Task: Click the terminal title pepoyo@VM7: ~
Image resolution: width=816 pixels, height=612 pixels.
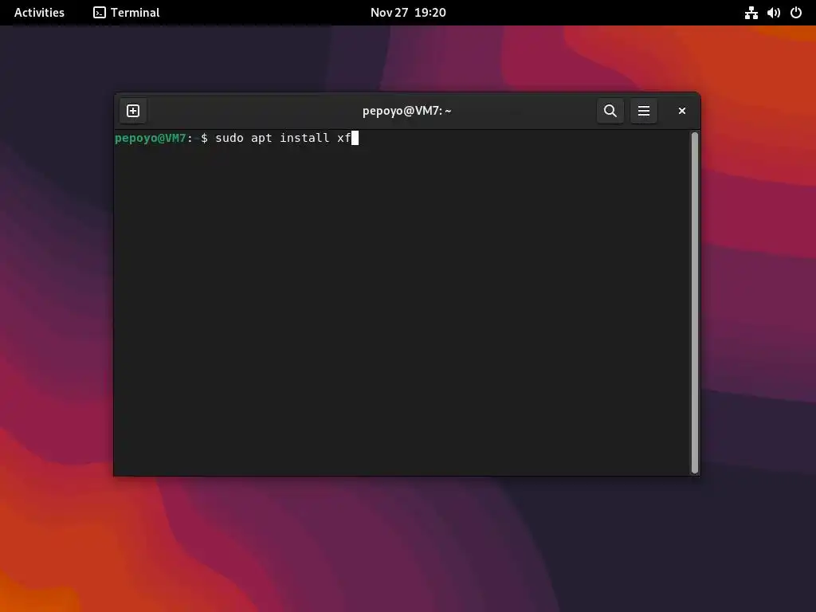Action: pyautogui.click(x=407, y=111)
